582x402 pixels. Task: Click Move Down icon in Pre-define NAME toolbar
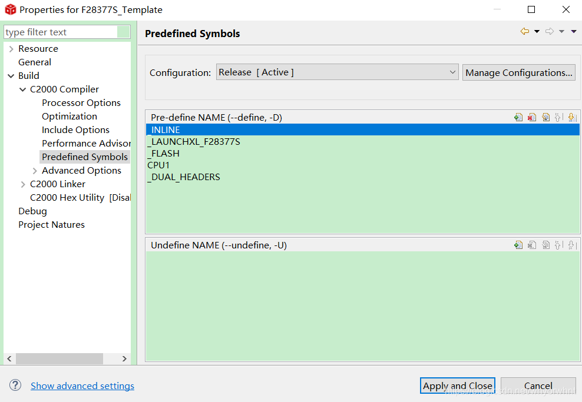[572, 118]
